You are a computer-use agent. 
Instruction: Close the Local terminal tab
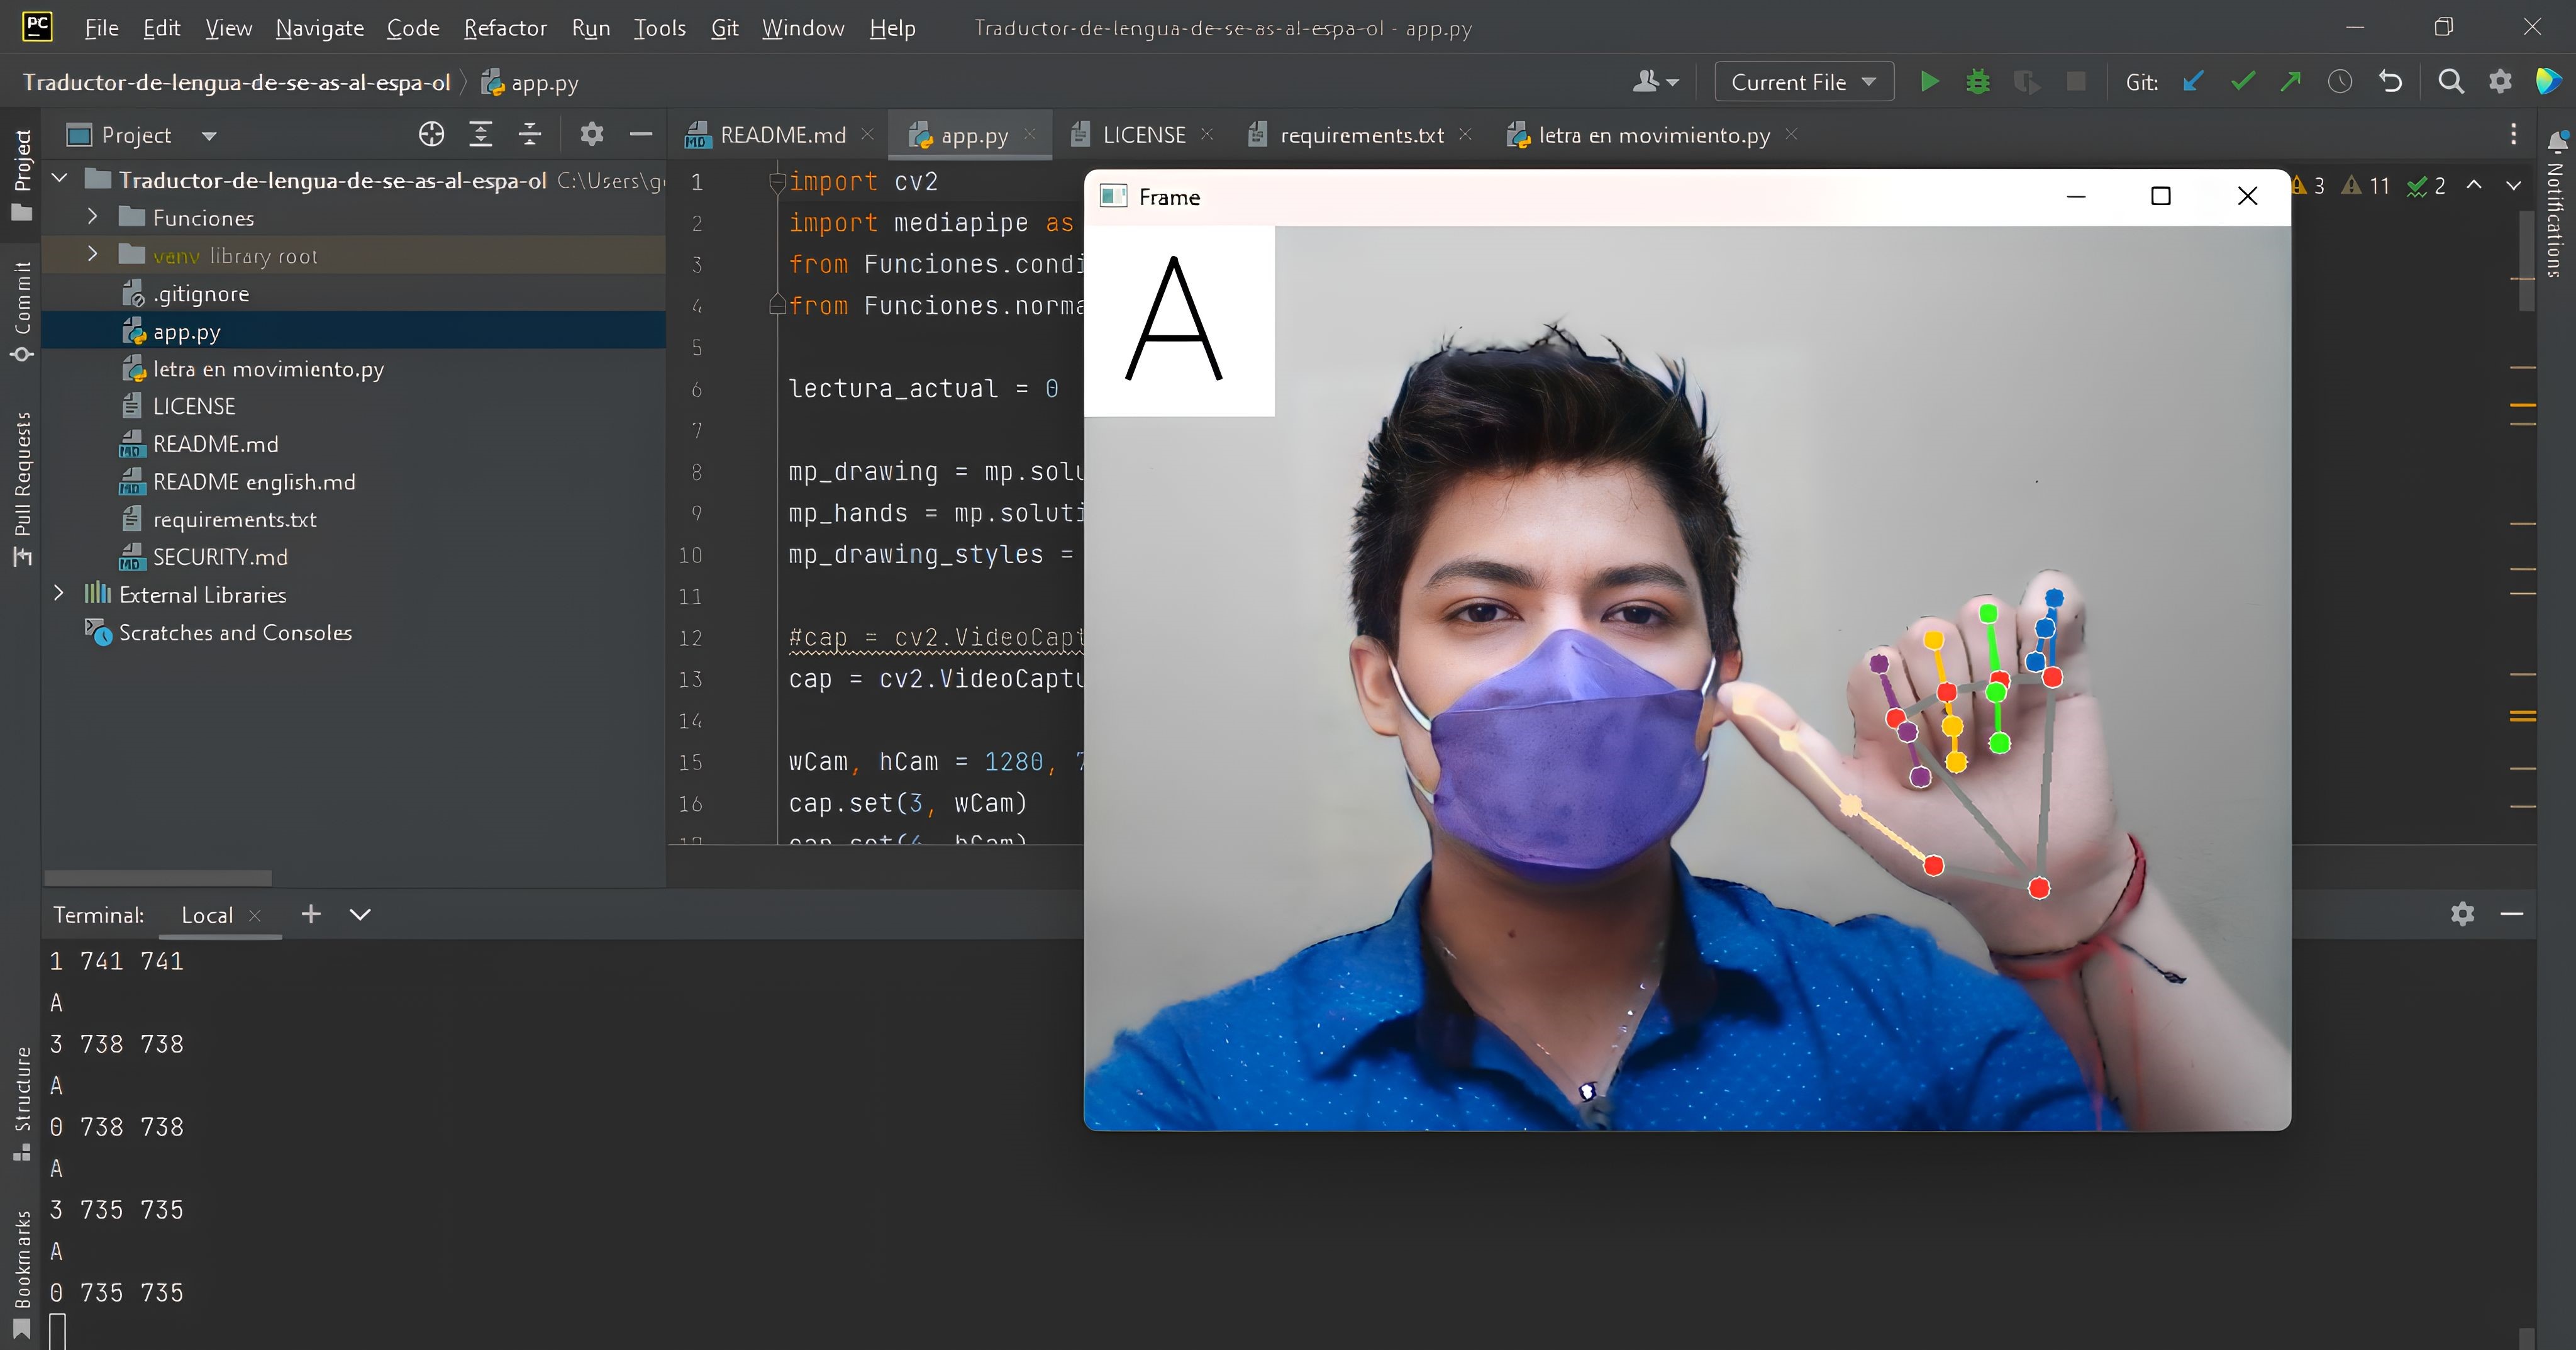(x=254, y=915)
